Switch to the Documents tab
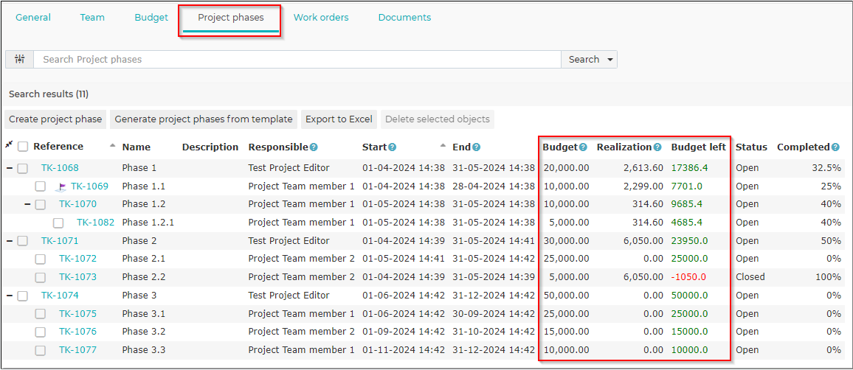This screenshot has height=370, width=853. [404, 18]
